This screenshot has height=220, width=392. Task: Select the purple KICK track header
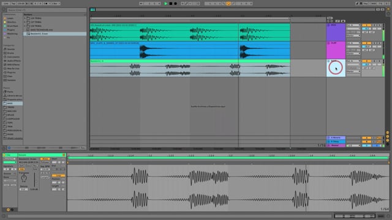point(336,32)
